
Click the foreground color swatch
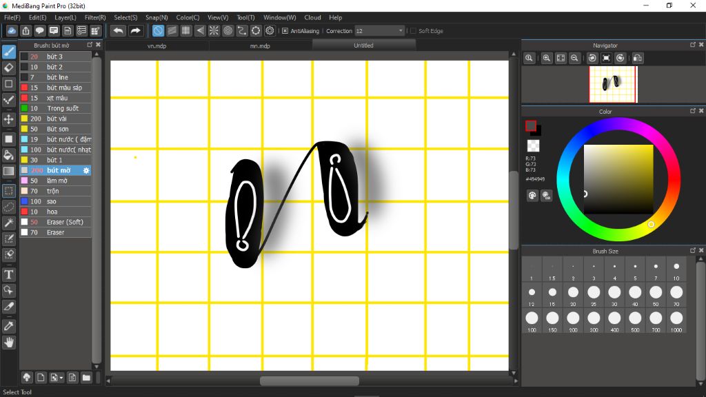[x=531, y=126]
